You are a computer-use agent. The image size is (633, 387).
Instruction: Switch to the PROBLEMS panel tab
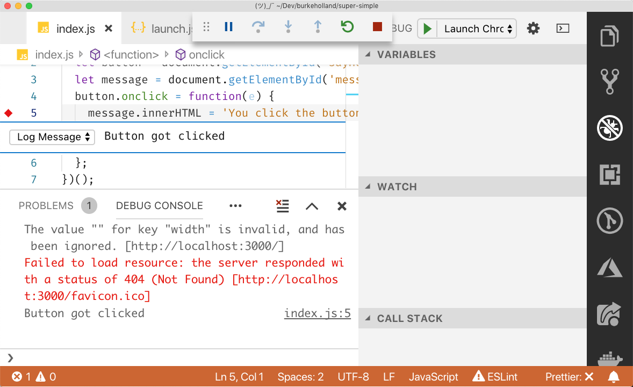(46, 206)
